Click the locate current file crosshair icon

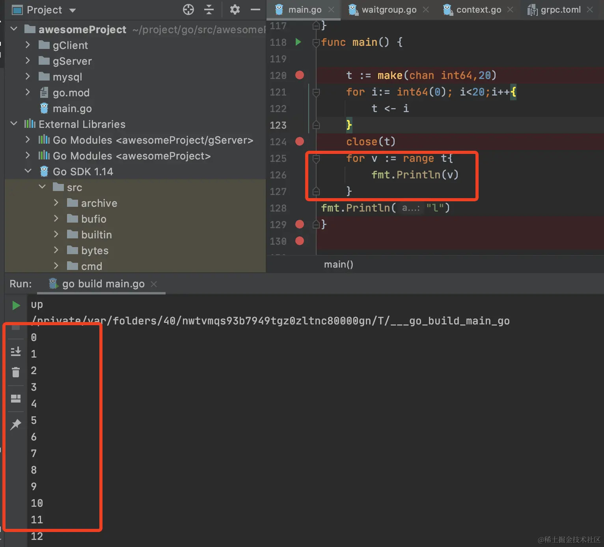click(188, 9)
